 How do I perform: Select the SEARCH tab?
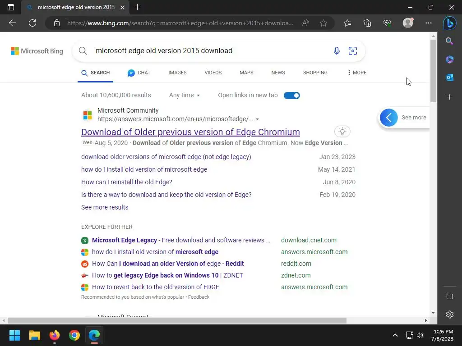(96, 73)
